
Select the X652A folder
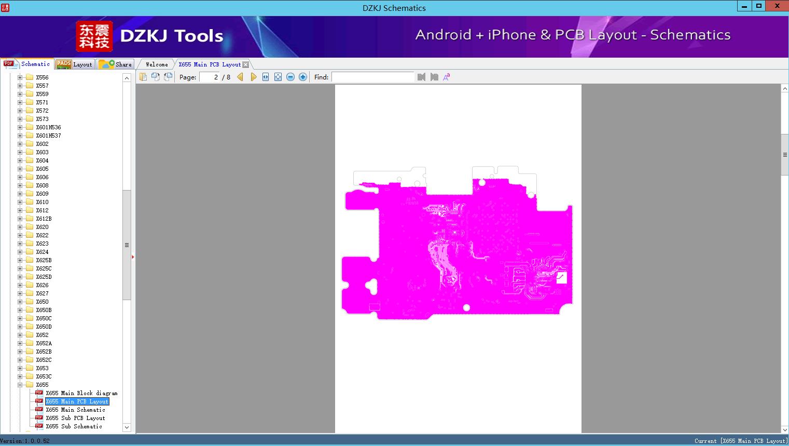point(44,343)
